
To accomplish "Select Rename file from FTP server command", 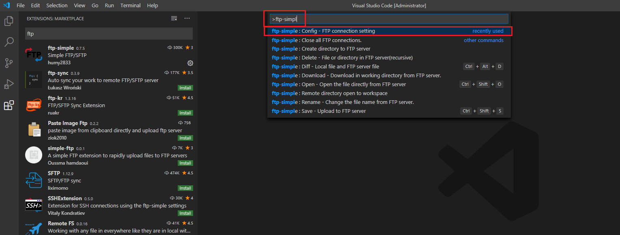I will pyautogui.click(x=389, y=102).
